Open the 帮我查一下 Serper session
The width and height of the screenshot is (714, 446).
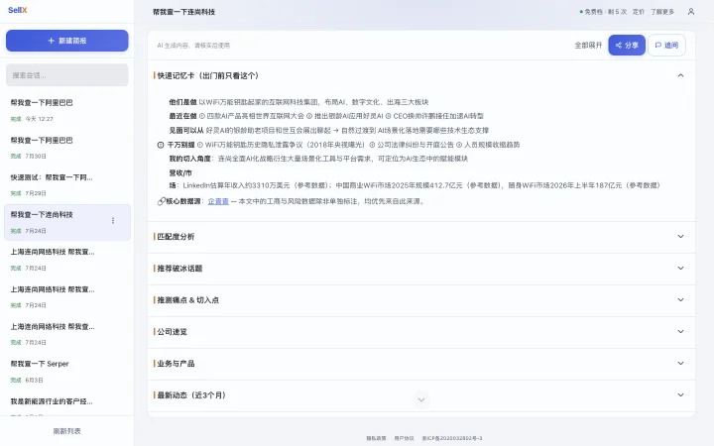[x=67, y=372]
